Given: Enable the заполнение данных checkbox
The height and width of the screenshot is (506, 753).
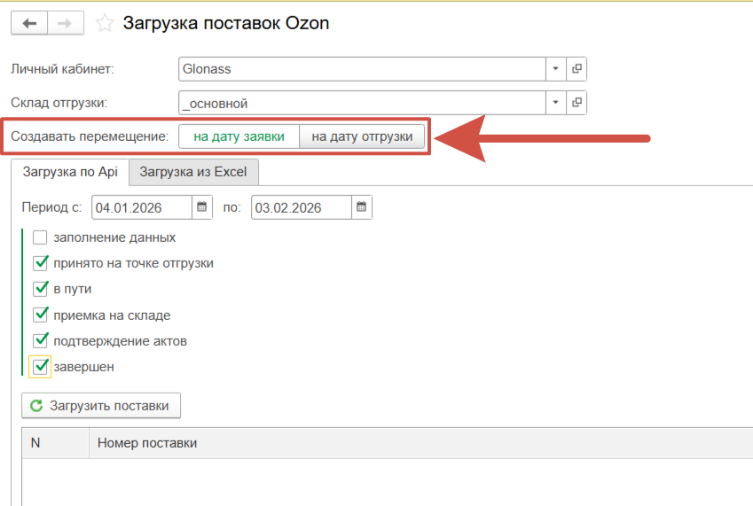Looking at the screenshot, I should 40,237.
